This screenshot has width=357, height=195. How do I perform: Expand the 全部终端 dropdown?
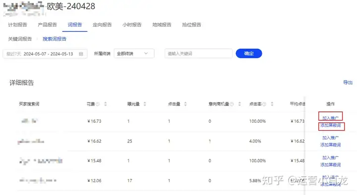click(x=134, y=53)
